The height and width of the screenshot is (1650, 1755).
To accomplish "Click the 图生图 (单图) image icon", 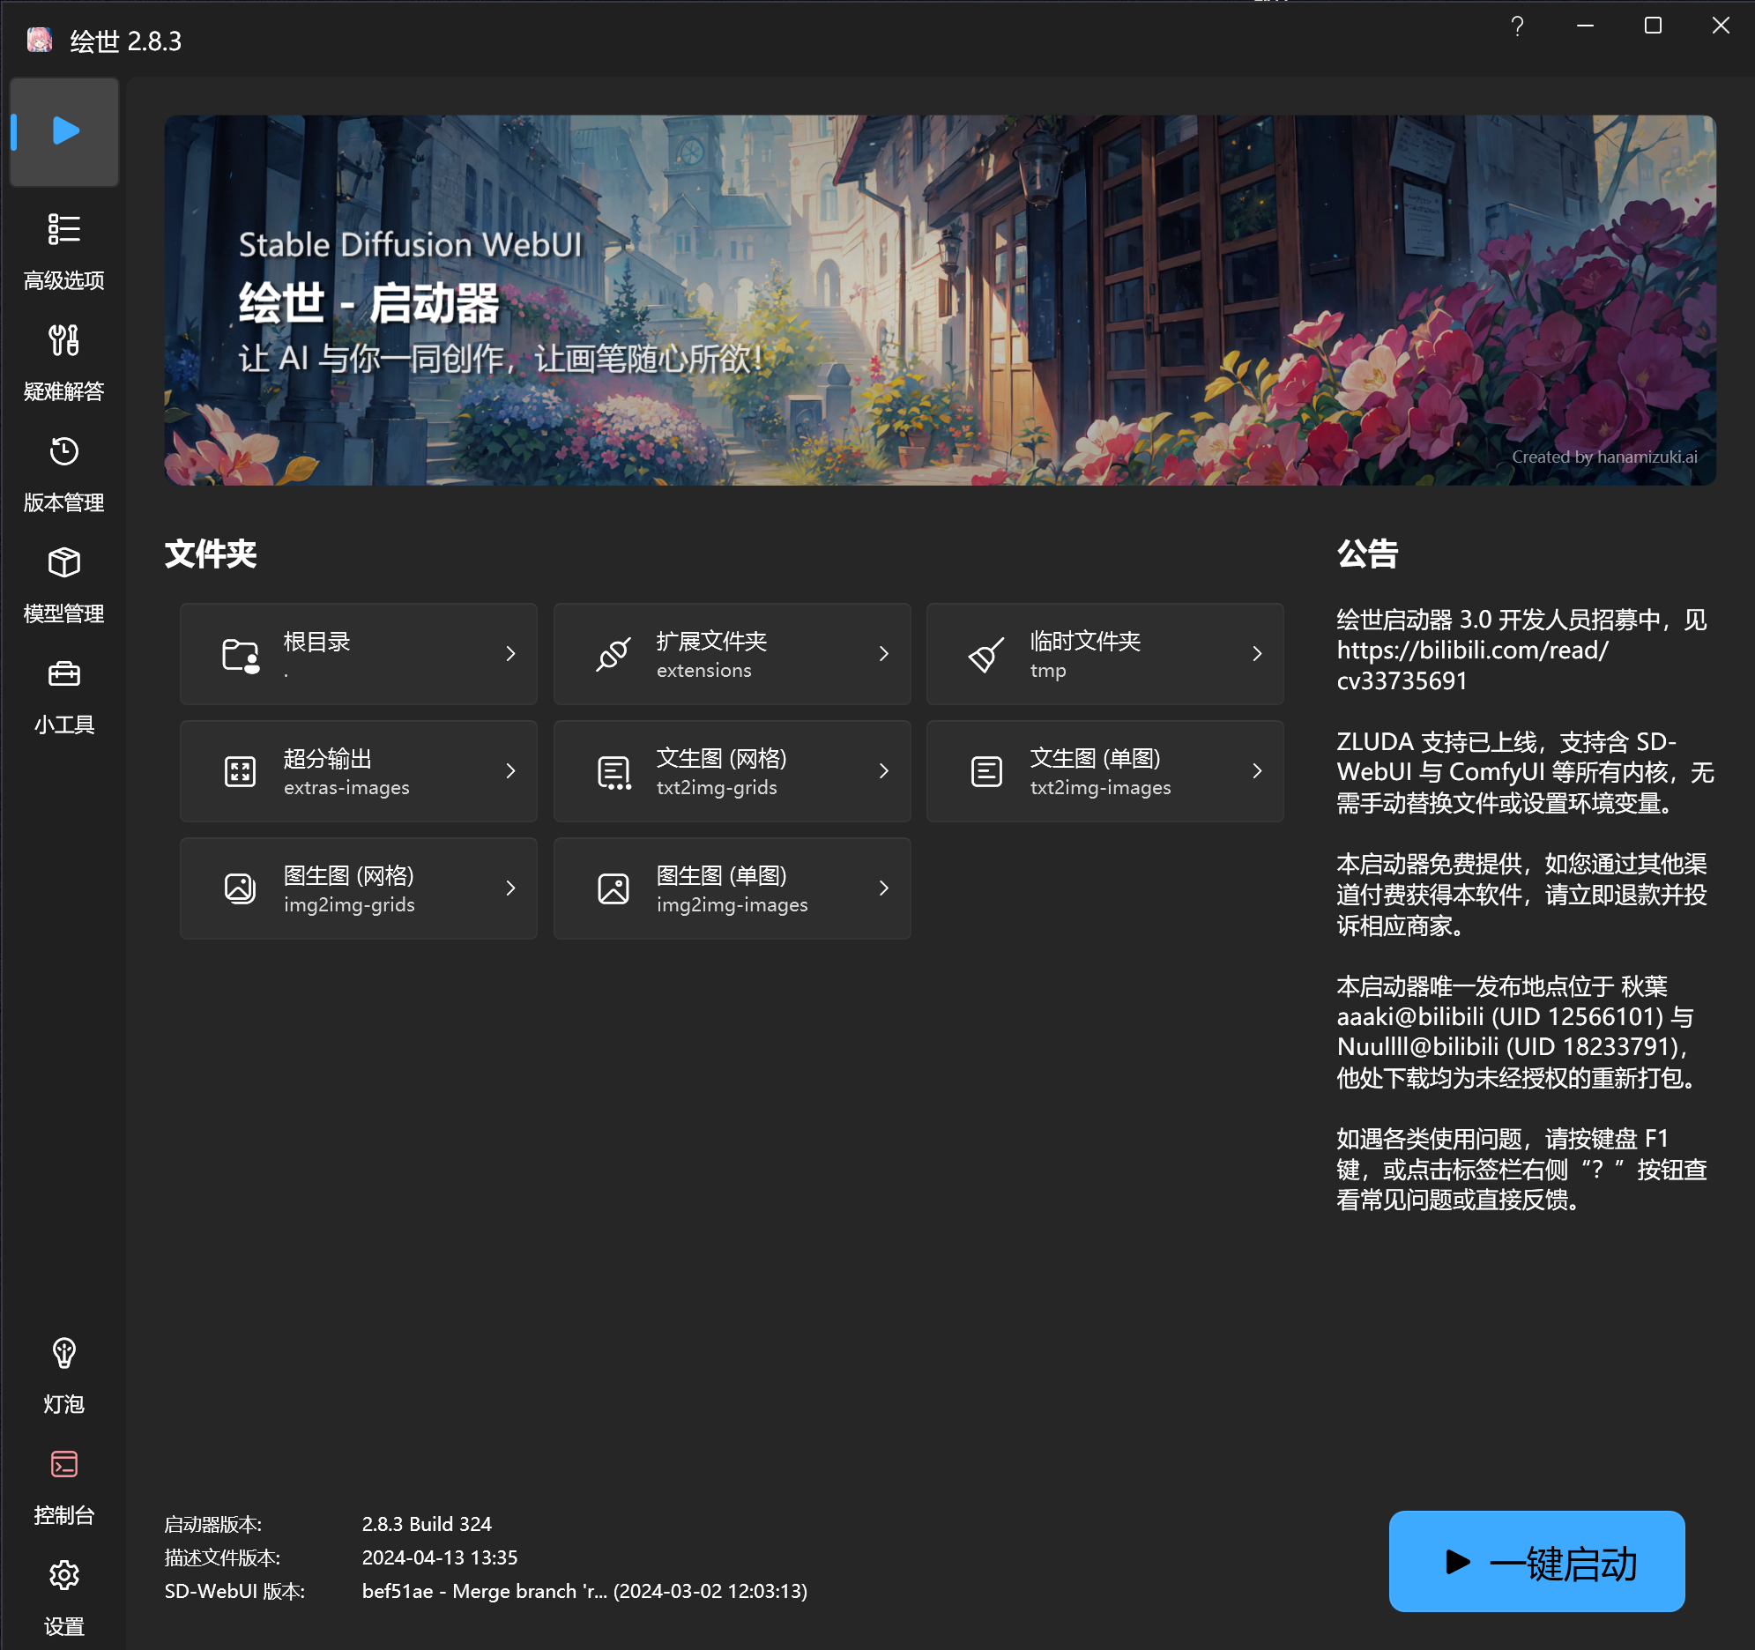I will (614, 889).
